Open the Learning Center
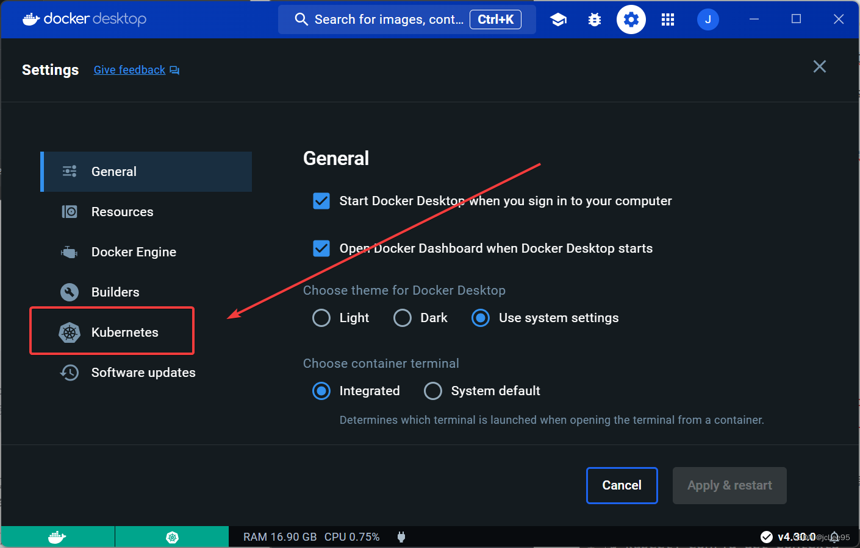860x548 pixels. pyautogui.click(x=558, y=19)
